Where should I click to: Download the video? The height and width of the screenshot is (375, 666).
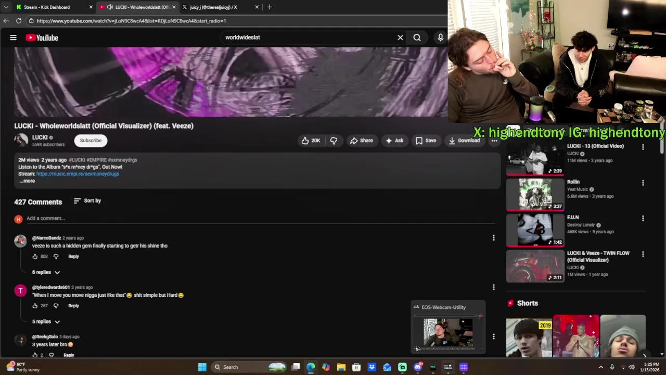[x=464, y=141]
